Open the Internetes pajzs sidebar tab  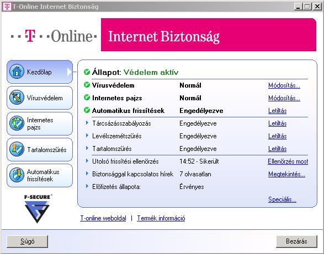click(x=40, y=123)
